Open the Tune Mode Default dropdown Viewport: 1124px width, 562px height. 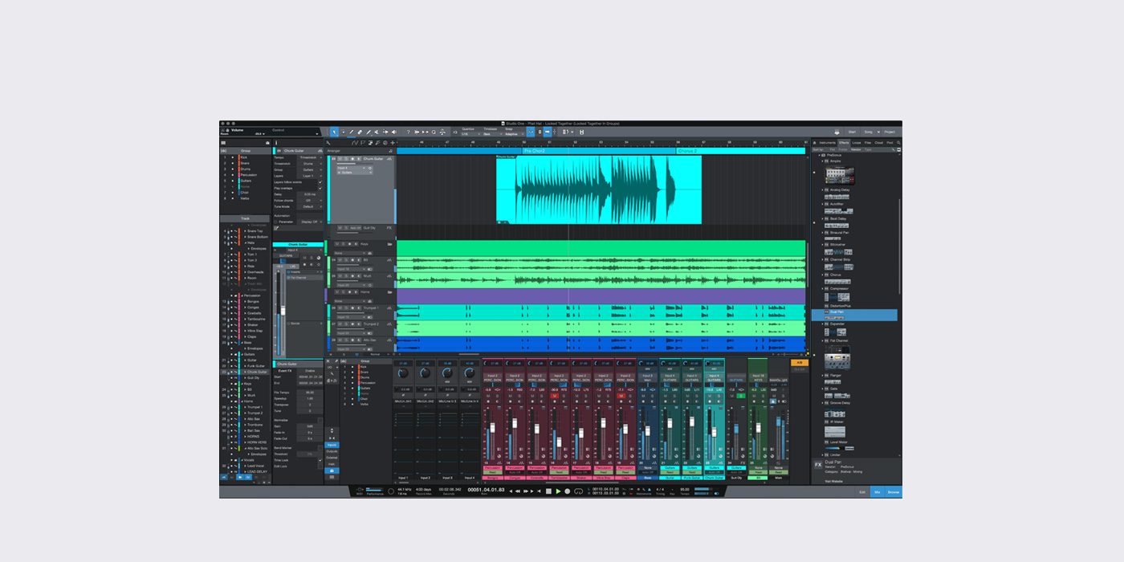point(310,206)
